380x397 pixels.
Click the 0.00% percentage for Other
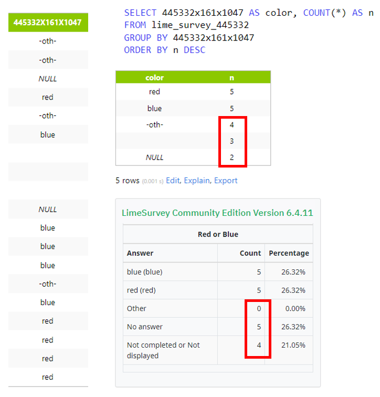(x=295, y=309)
